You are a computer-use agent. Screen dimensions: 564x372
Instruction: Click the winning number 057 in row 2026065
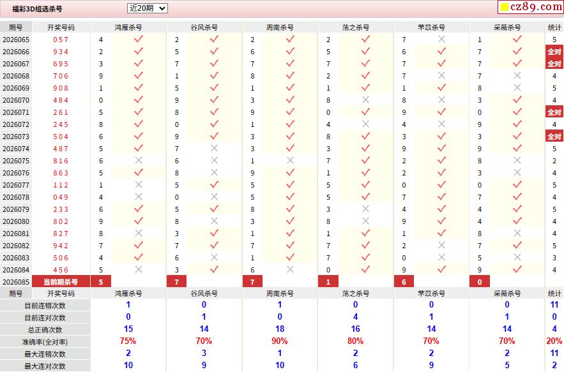tap(61, 40)
